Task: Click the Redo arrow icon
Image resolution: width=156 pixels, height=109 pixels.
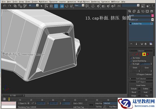Action: coord(10,6)
